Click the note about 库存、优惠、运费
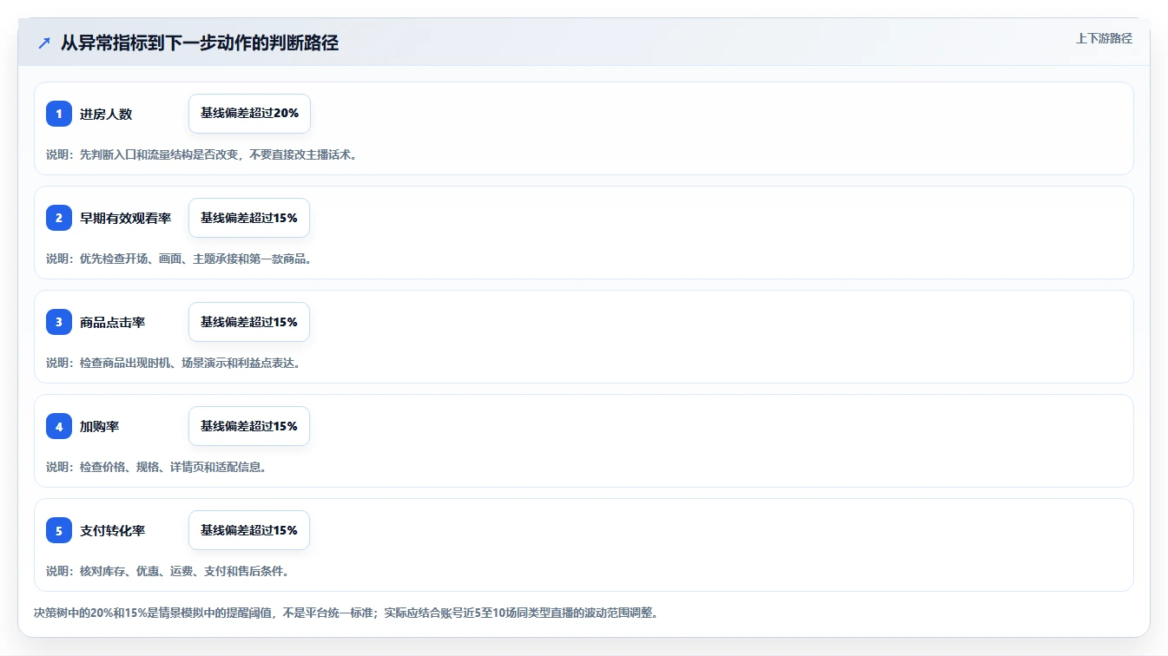1168x656 pixels. 168,571
